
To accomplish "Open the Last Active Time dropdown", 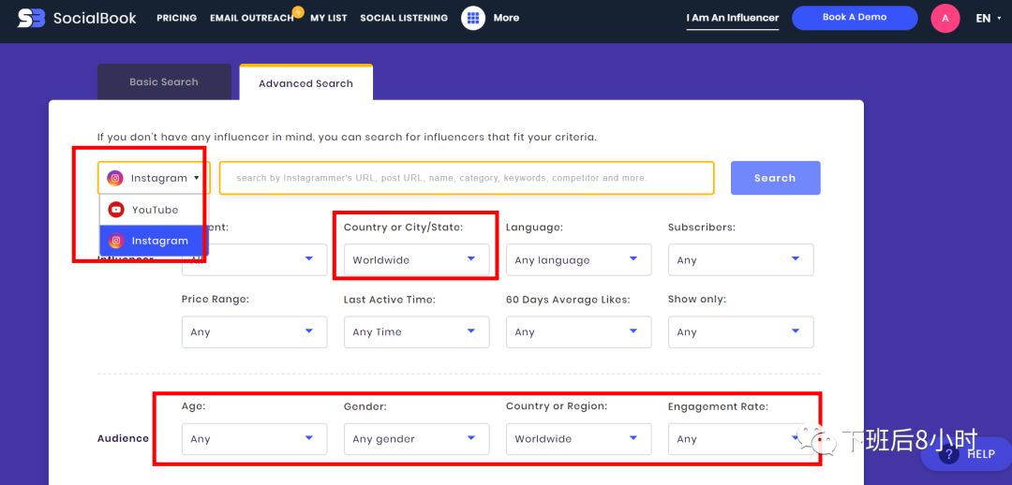I will [x=415, y=332].
